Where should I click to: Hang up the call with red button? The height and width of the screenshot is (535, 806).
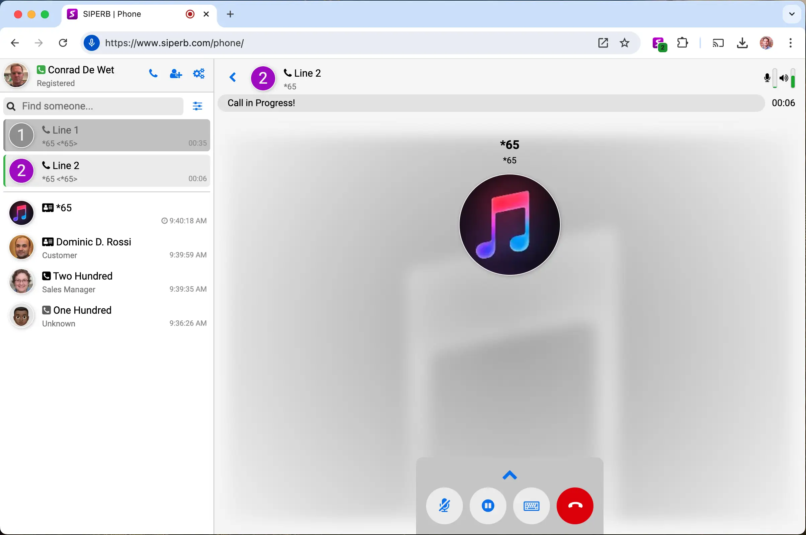coord(575,506)
